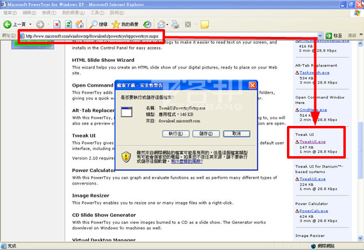
Task: Go to Home page icon
Action: tap(79, 24)
